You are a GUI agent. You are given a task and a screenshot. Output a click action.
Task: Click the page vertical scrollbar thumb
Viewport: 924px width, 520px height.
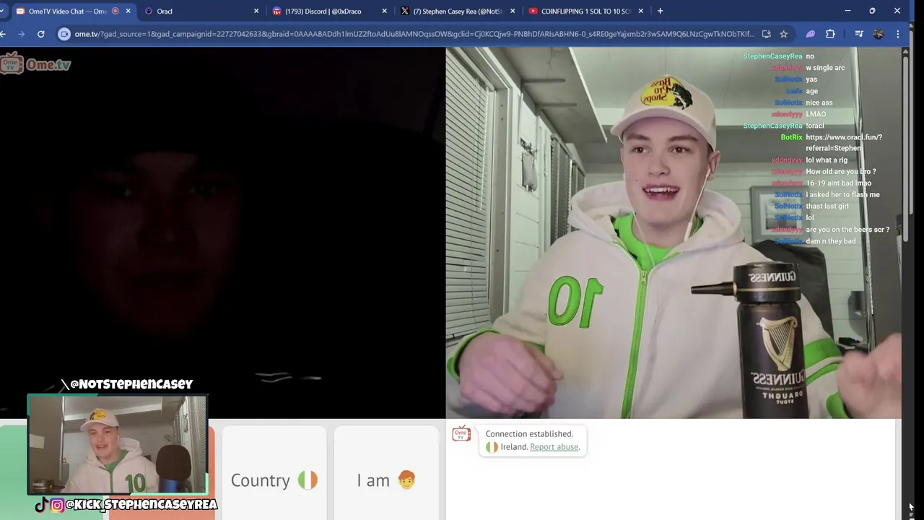[x=907, y=148]
